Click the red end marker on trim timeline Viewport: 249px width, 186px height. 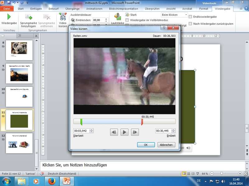(142, 122)
